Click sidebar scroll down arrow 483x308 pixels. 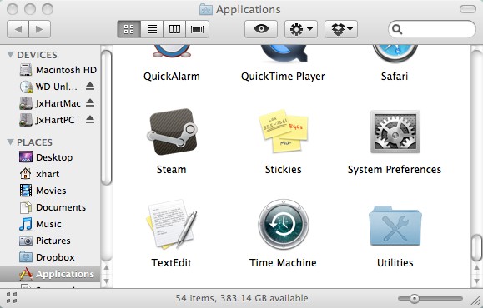[x=107, y=281]
